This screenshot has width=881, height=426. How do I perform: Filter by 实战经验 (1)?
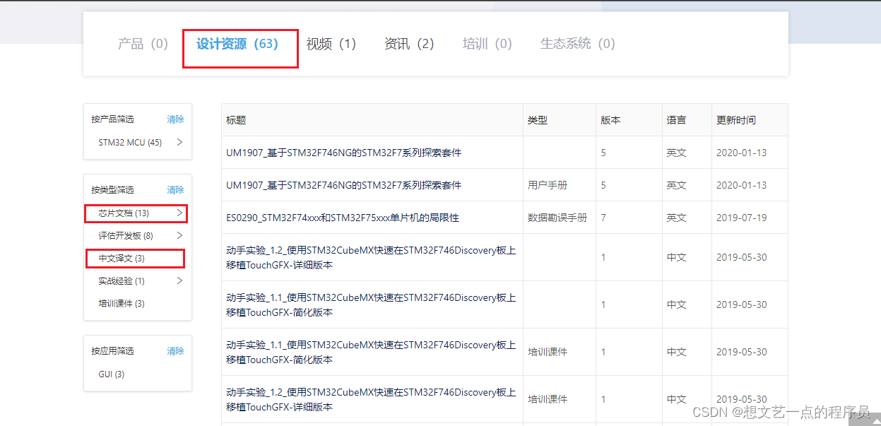pos(122,281)
